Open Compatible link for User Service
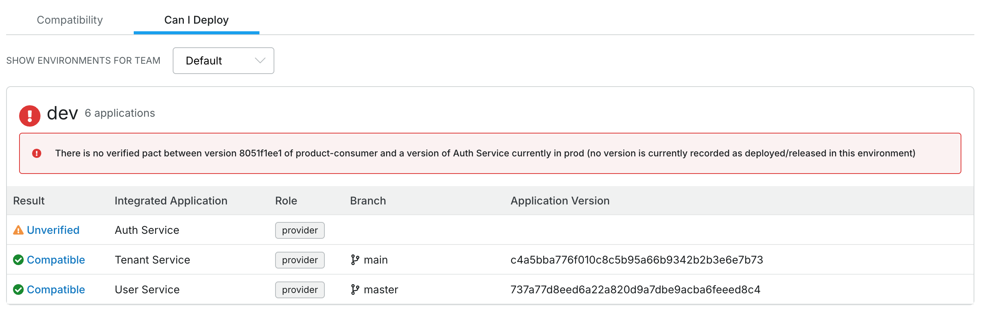This screenshot has width=982, height=312. coord(56,289)
